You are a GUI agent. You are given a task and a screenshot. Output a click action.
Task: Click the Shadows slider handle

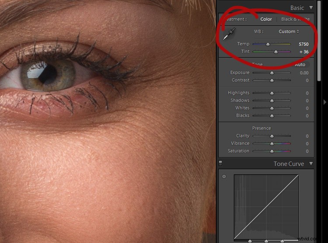[x=272, y=100]
